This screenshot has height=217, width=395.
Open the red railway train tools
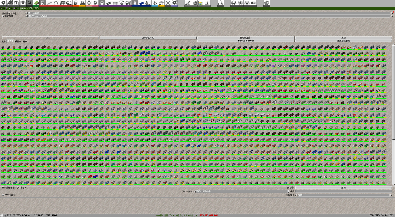click(43, 3)
